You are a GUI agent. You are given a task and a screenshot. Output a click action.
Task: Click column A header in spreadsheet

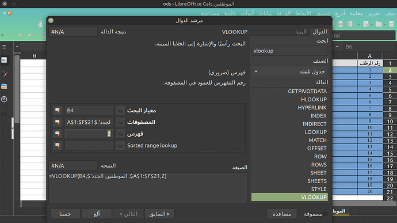[369, 56]
